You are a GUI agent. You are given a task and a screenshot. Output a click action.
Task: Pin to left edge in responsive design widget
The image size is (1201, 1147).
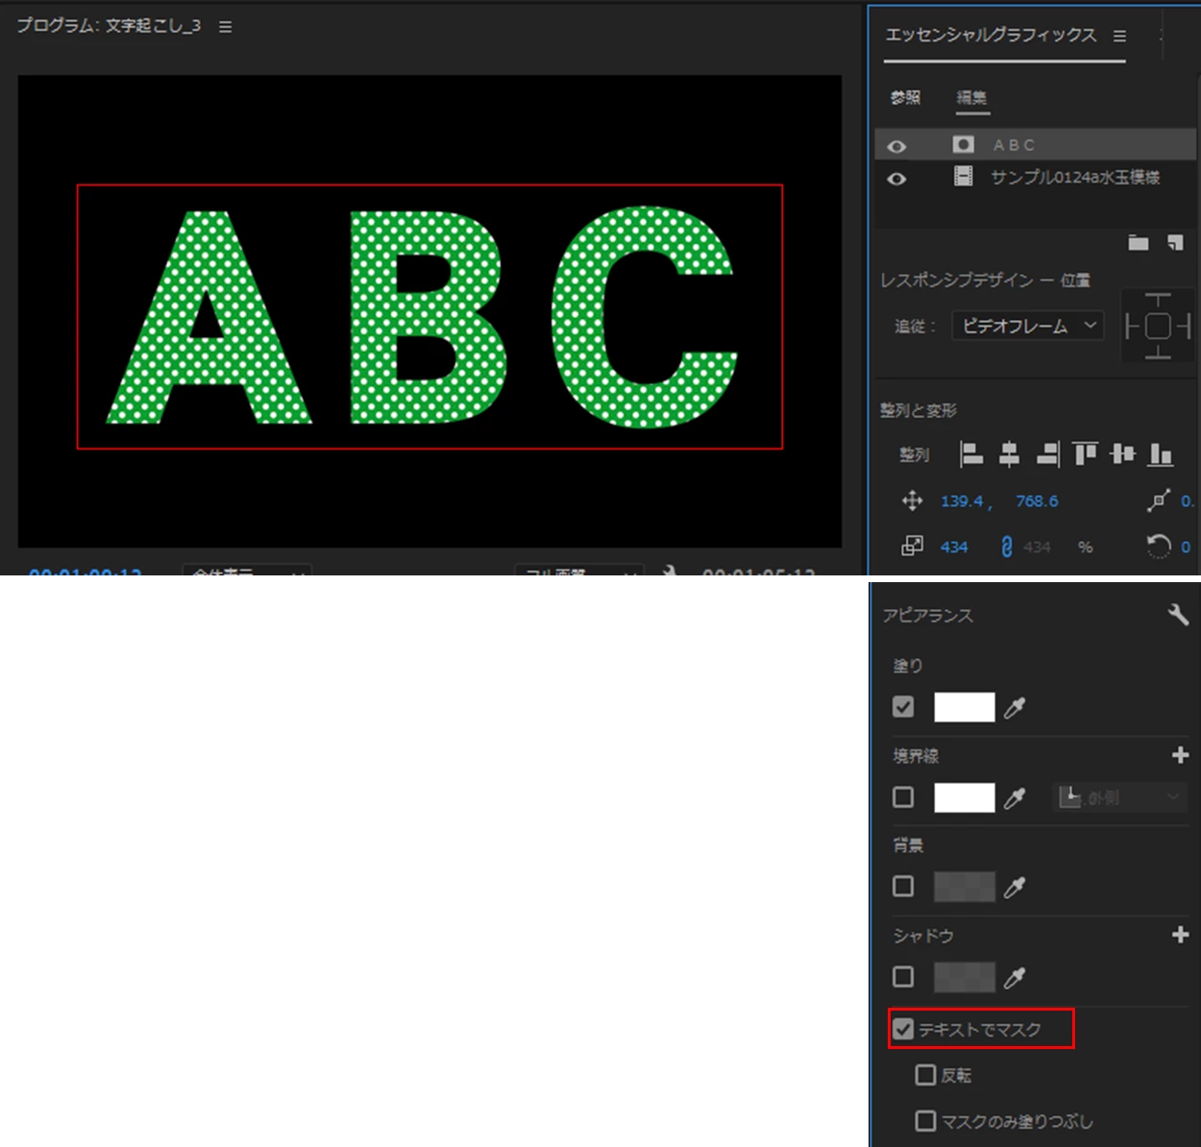coord(1131,327)
